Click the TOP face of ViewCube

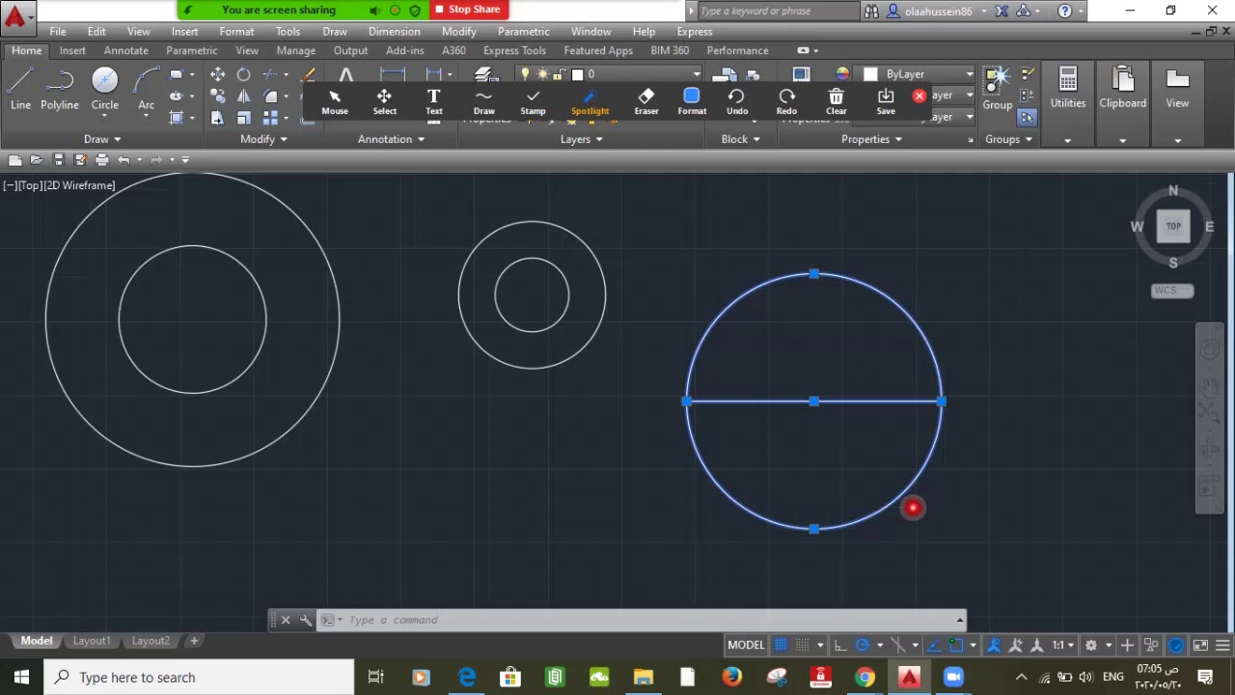[1173, 226]
